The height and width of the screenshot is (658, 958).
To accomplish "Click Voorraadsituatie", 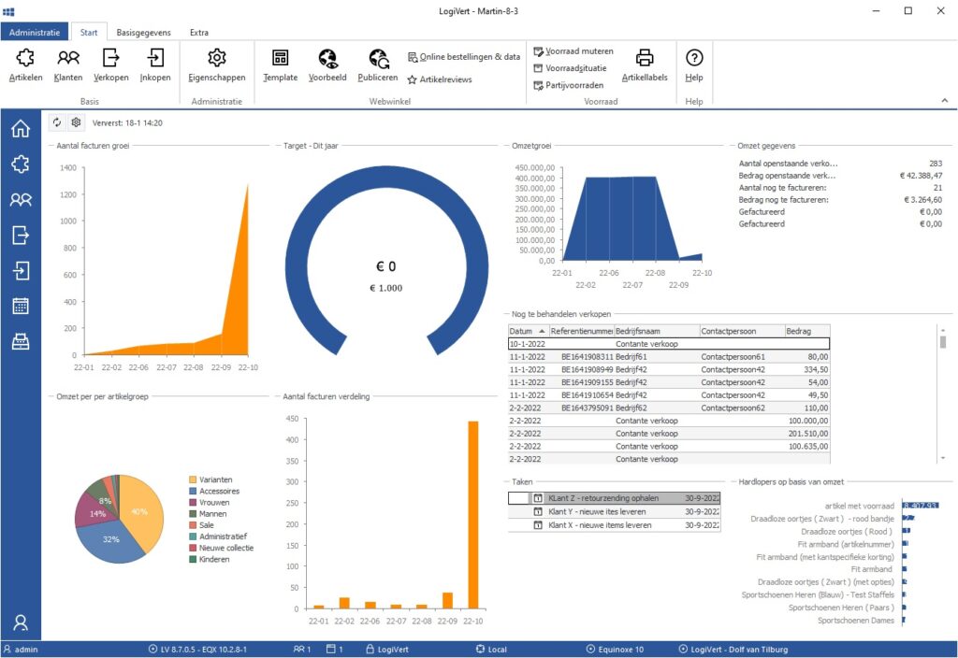I will tap(570, 68).
